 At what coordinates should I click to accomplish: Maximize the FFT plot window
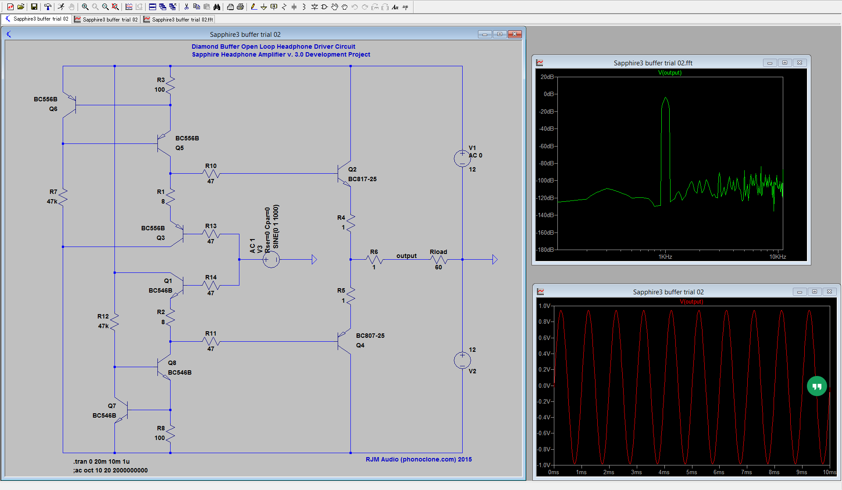point(785,63)
